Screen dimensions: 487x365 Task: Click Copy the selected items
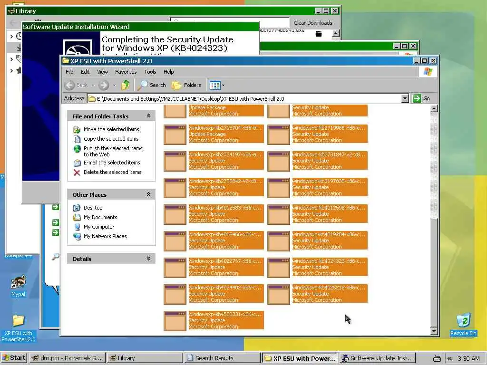click(x=111, y=139)
